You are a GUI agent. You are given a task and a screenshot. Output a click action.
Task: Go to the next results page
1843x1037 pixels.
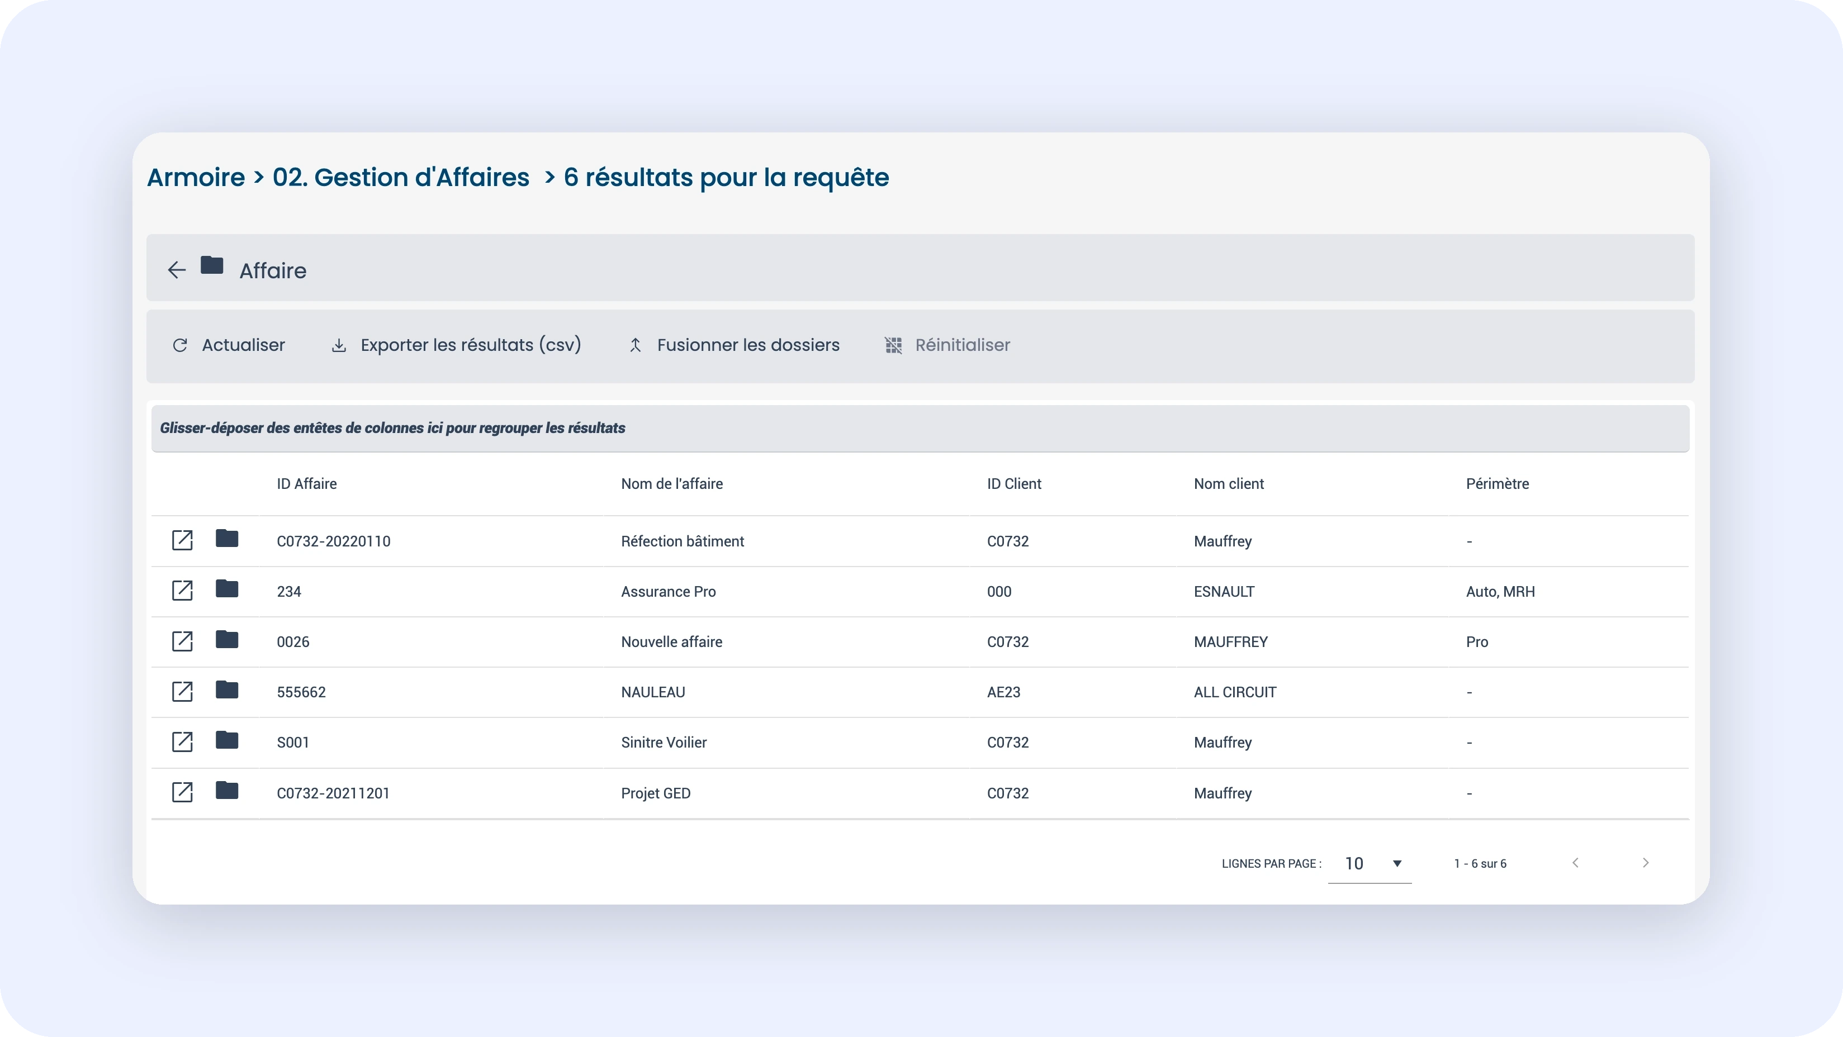point(1646,863)
